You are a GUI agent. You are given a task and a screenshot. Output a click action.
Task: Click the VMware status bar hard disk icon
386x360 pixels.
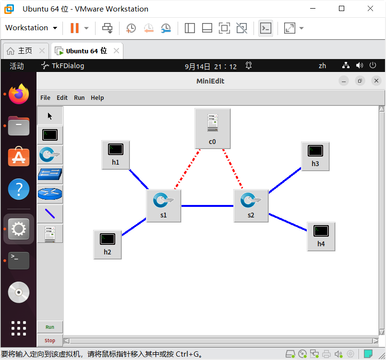click(290, 354)
